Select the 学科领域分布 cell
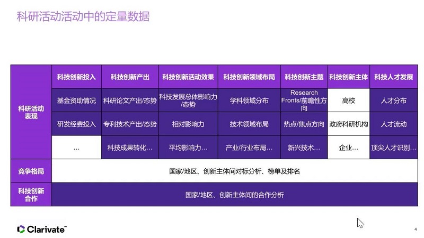Screen dimensions: 424x238 click(249, 100)
